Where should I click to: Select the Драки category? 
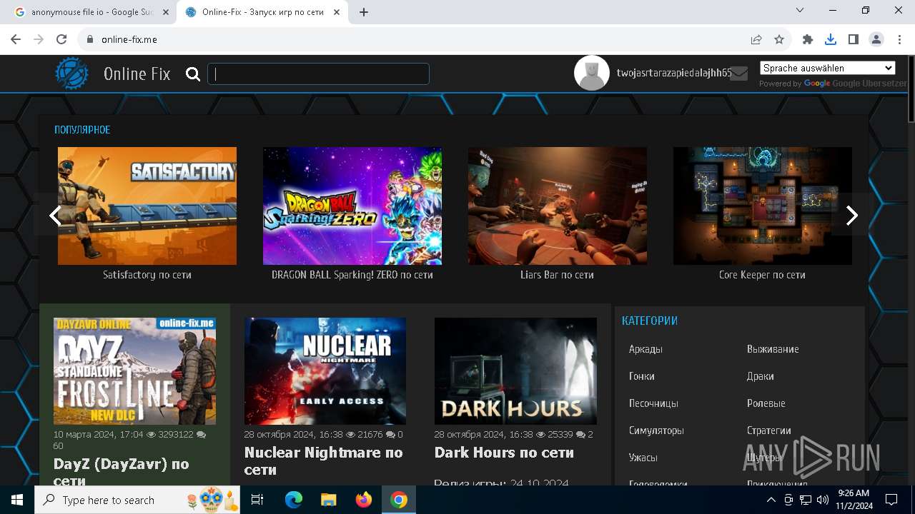tap(761, 376)
